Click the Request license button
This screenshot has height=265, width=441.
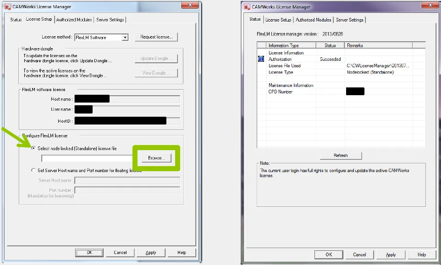point(156,37)
